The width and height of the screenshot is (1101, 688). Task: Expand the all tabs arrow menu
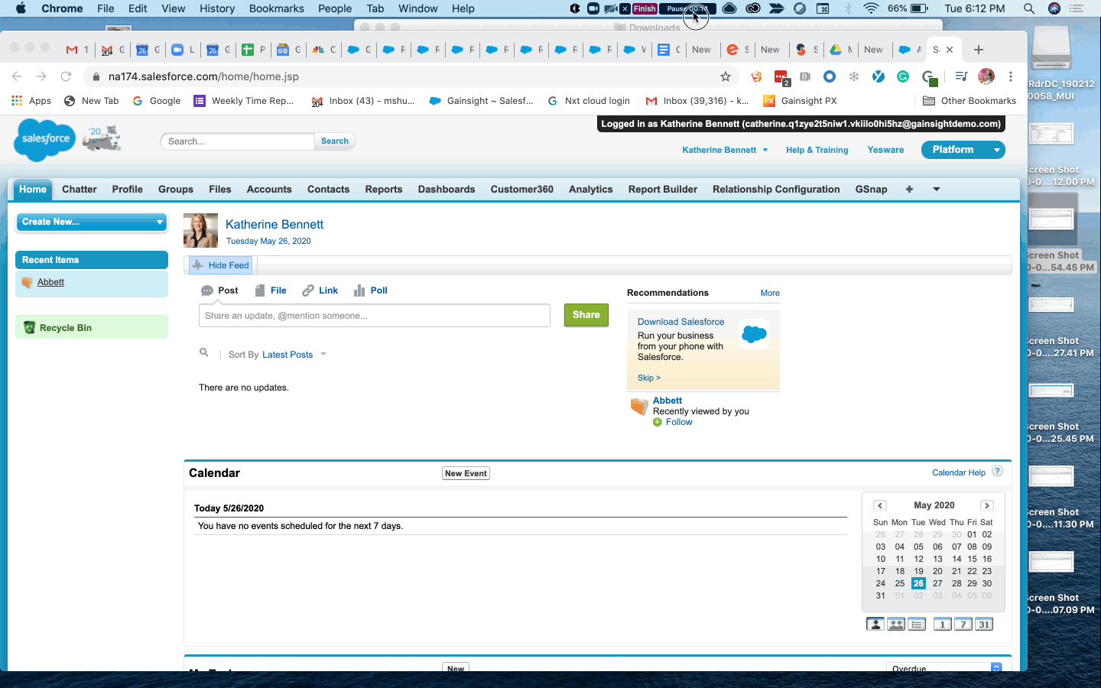coord(937,190)
